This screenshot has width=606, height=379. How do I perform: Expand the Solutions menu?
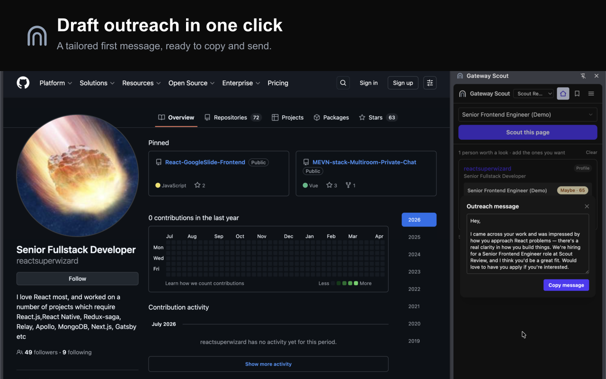[97, 83]
